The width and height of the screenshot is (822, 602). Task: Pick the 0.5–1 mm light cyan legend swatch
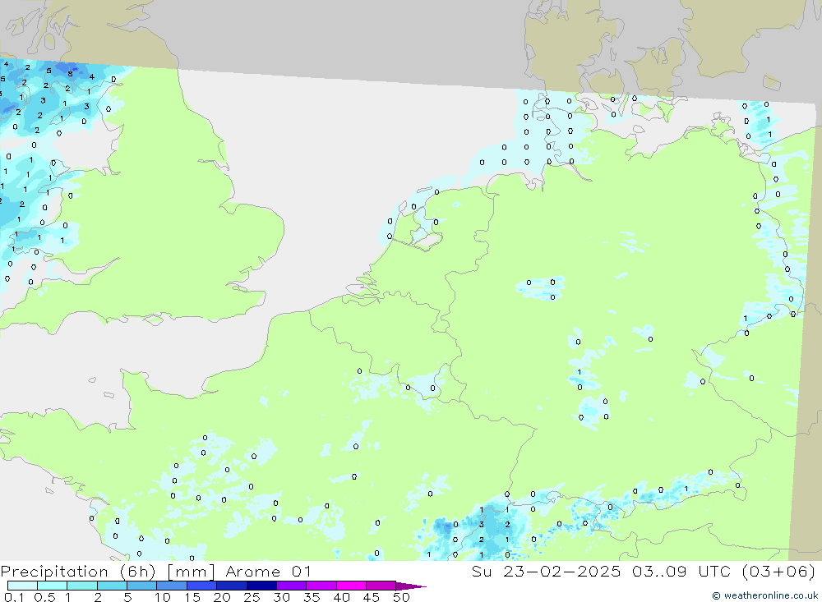[53, 586]
